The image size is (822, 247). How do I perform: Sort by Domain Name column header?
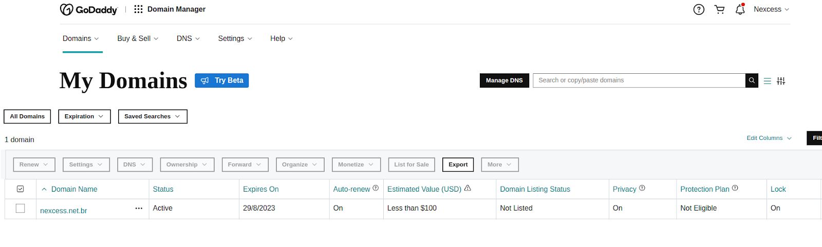(74, 189)
